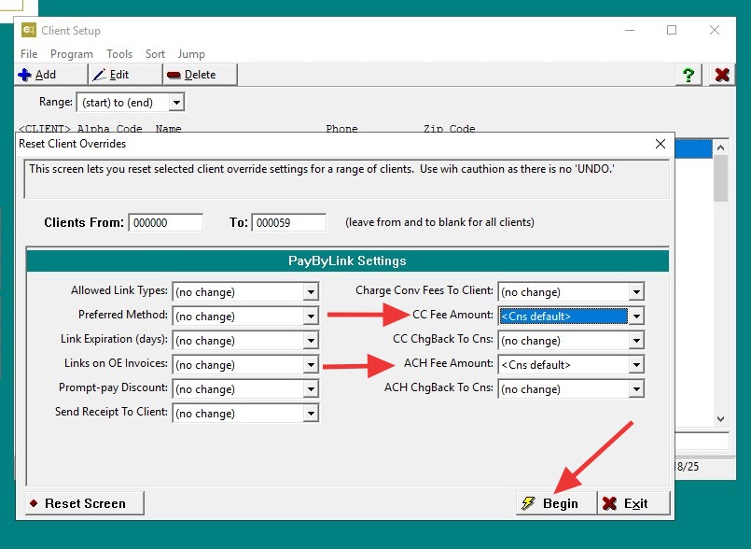Open the Tools menu

click(x=119, y=54)
